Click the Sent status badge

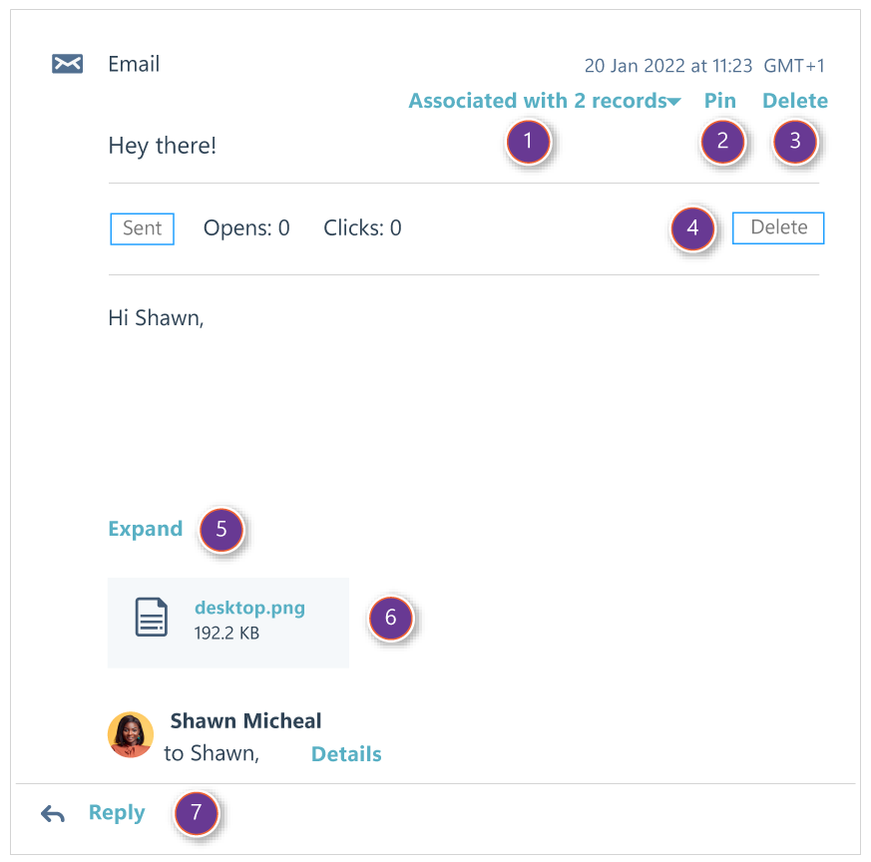tap(142, 228)
